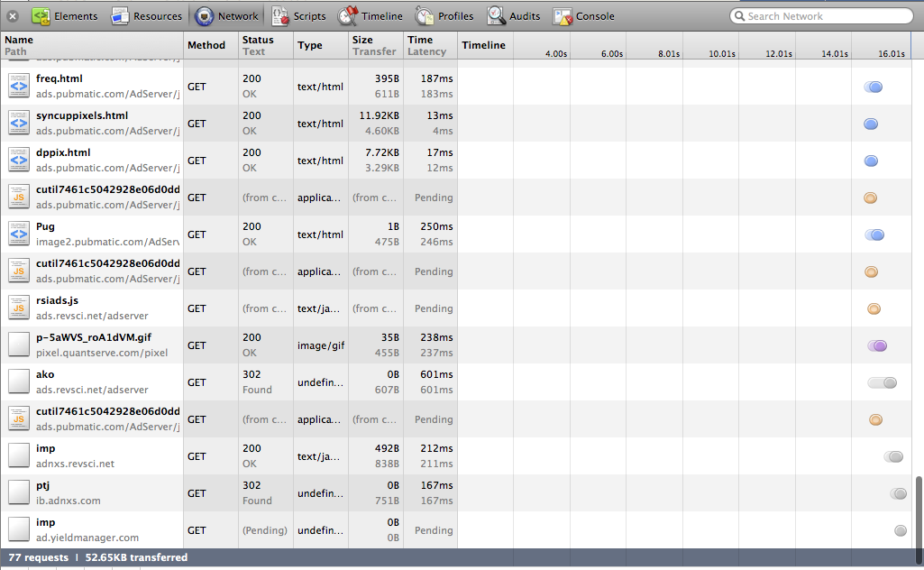Viewport: 924px width, 570px height.
Task: Select the dppix.html request
Action: point(63,152)
